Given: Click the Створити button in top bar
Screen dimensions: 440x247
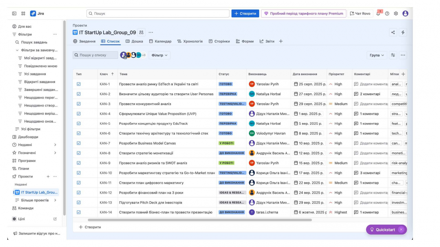Looking at the screenshot, I should pos(245,14).
